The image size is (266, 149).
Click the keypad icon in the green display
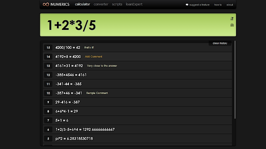[x=232, y=25]
